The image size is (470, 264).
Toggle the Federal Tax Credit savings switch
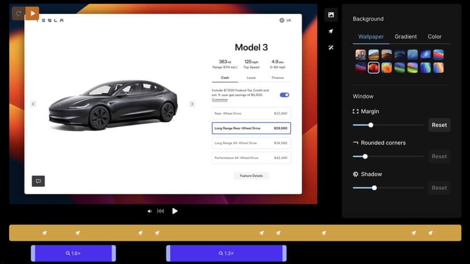click(x=284, y=95)
